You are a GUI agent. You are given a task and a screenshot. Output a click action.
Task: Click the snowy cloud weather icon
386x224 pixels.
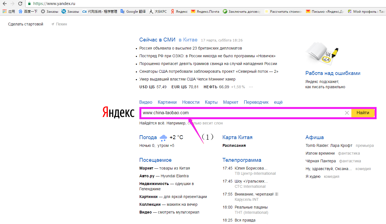[x=163, y=137]
